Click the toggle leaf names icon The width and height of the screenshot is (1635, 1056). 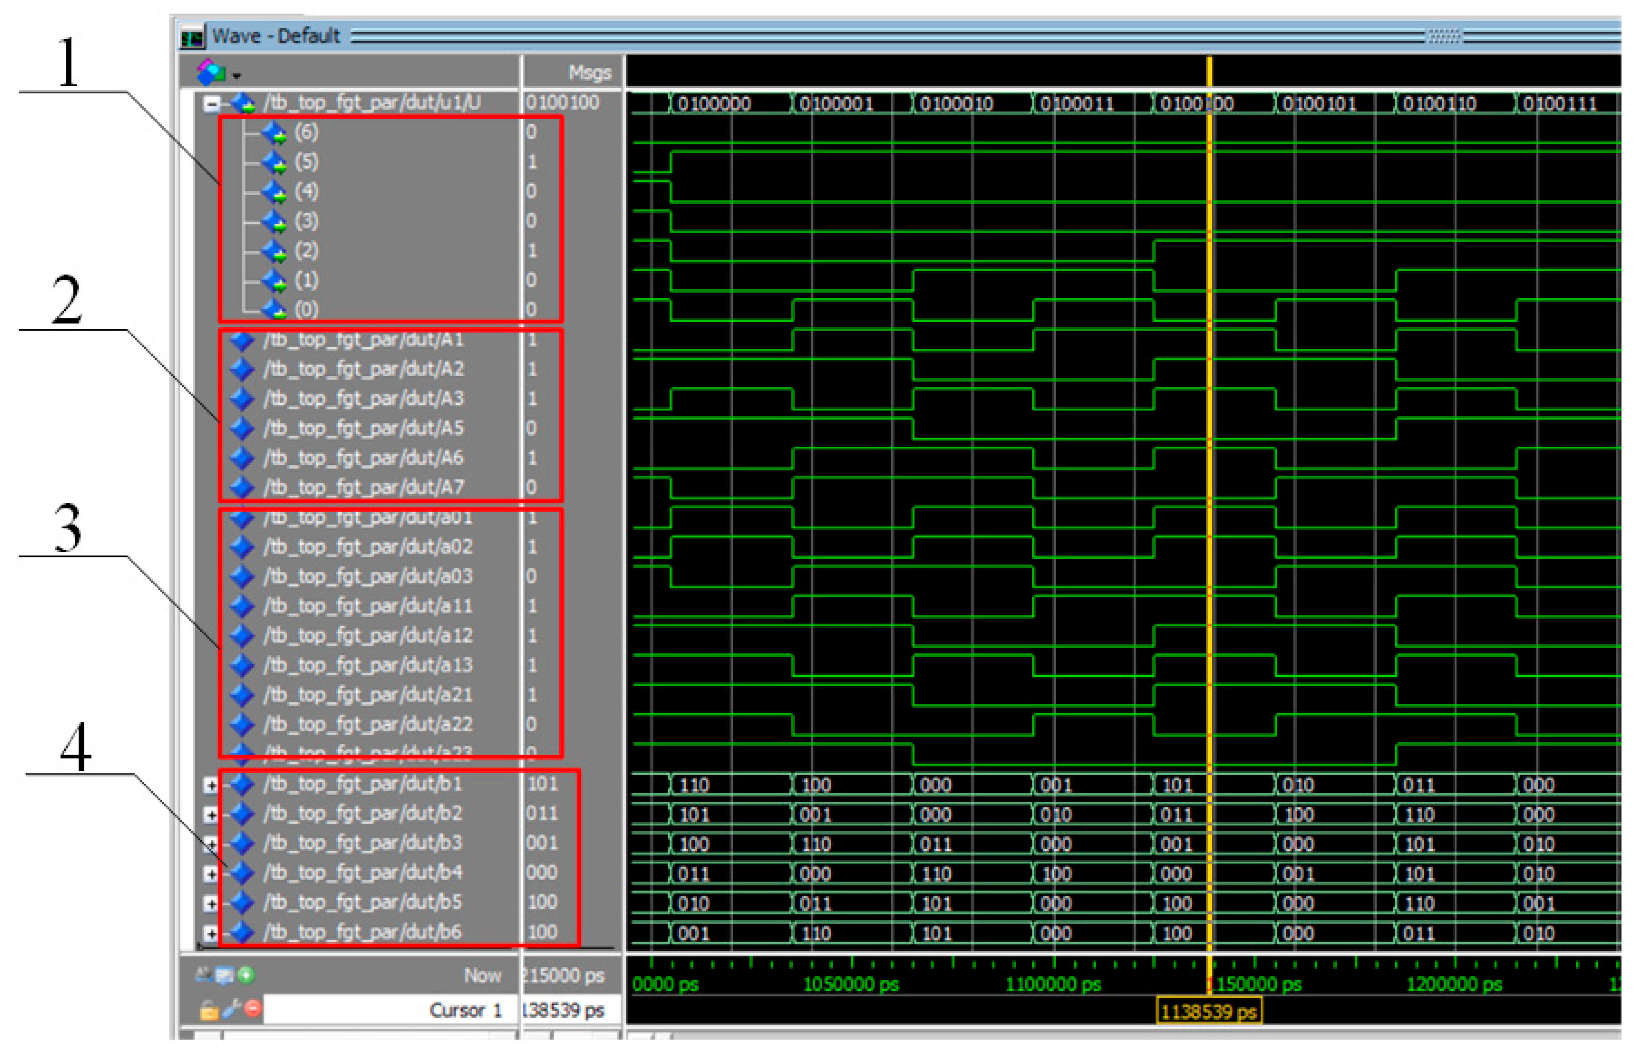[x=203, y=974]
